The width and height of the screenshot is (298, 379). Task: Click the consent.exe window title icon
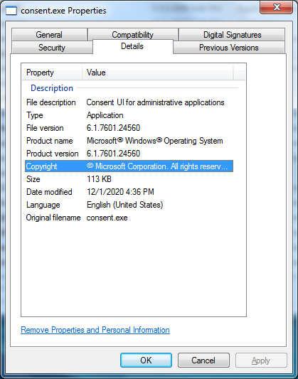click(x=11, y=11)
